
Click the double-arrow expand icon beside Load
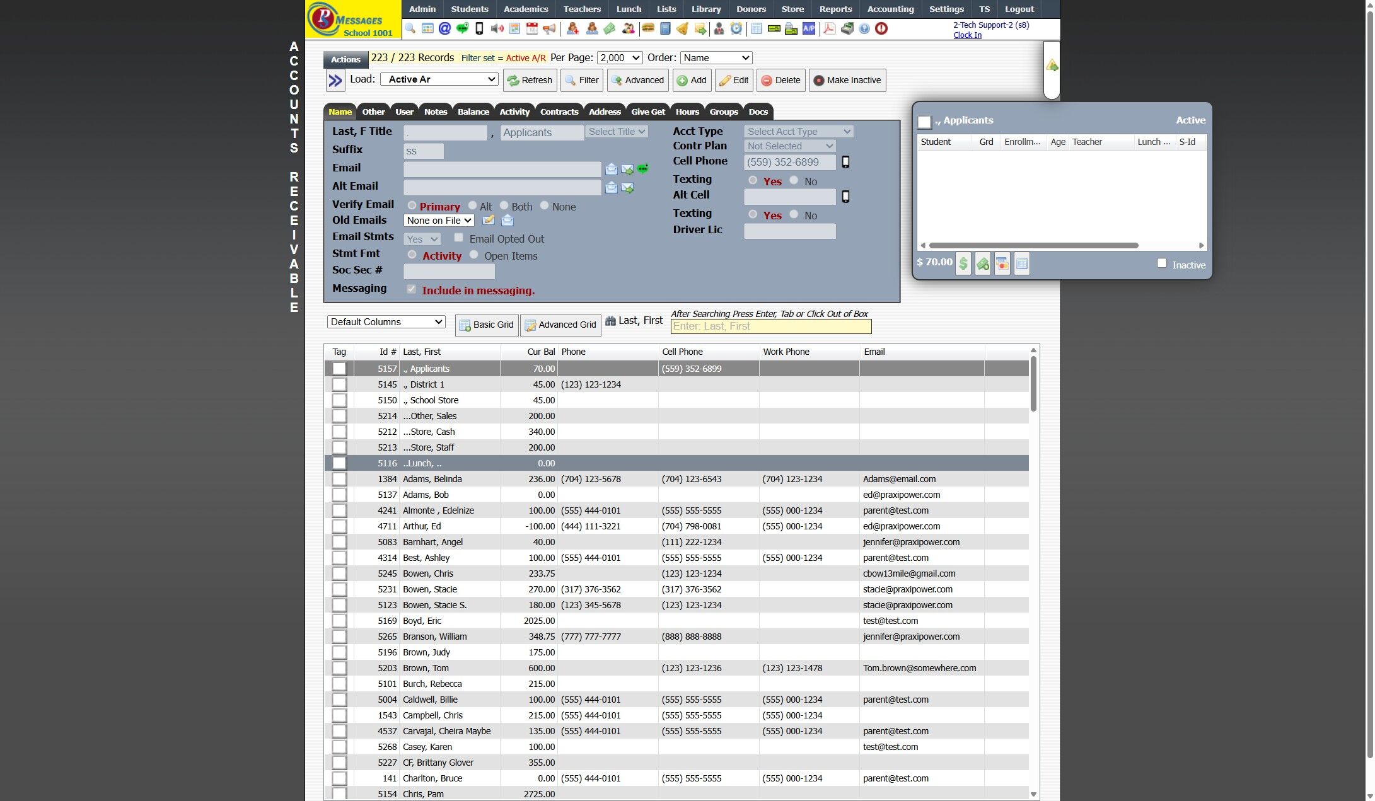pyautogui.click(x=335, y=81)
